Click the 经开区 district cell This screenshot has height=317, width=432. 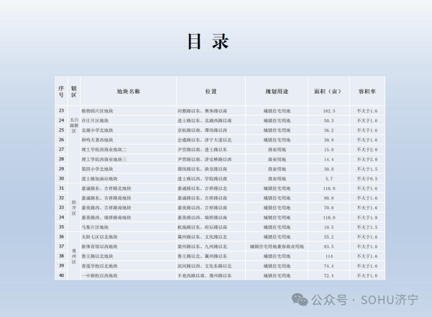click(74, 207)
